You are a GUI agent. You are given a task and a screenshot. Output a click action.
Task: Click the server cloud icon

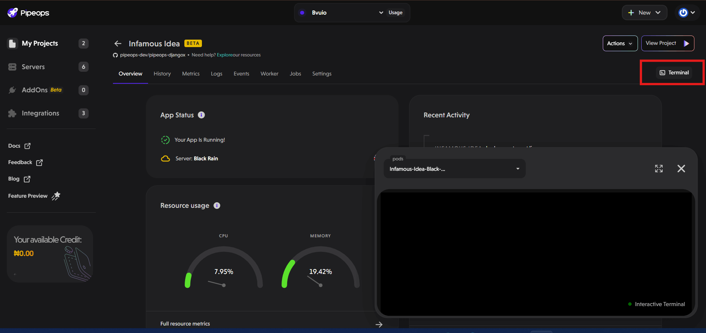point(165,158)
